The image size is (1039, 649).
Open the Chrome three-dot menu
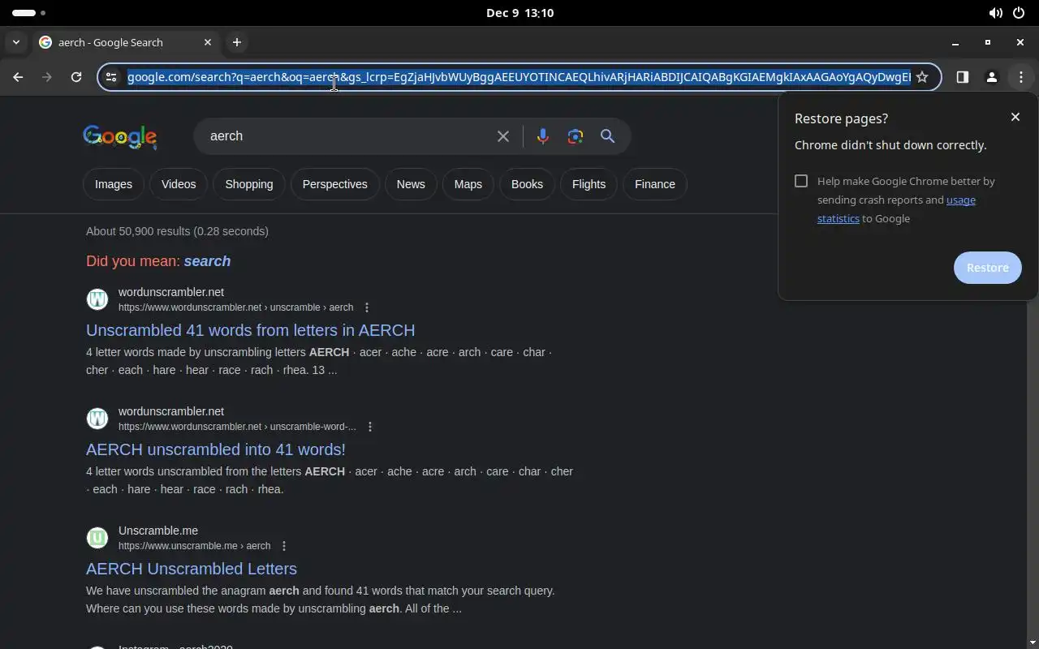tap(1021, 77)
